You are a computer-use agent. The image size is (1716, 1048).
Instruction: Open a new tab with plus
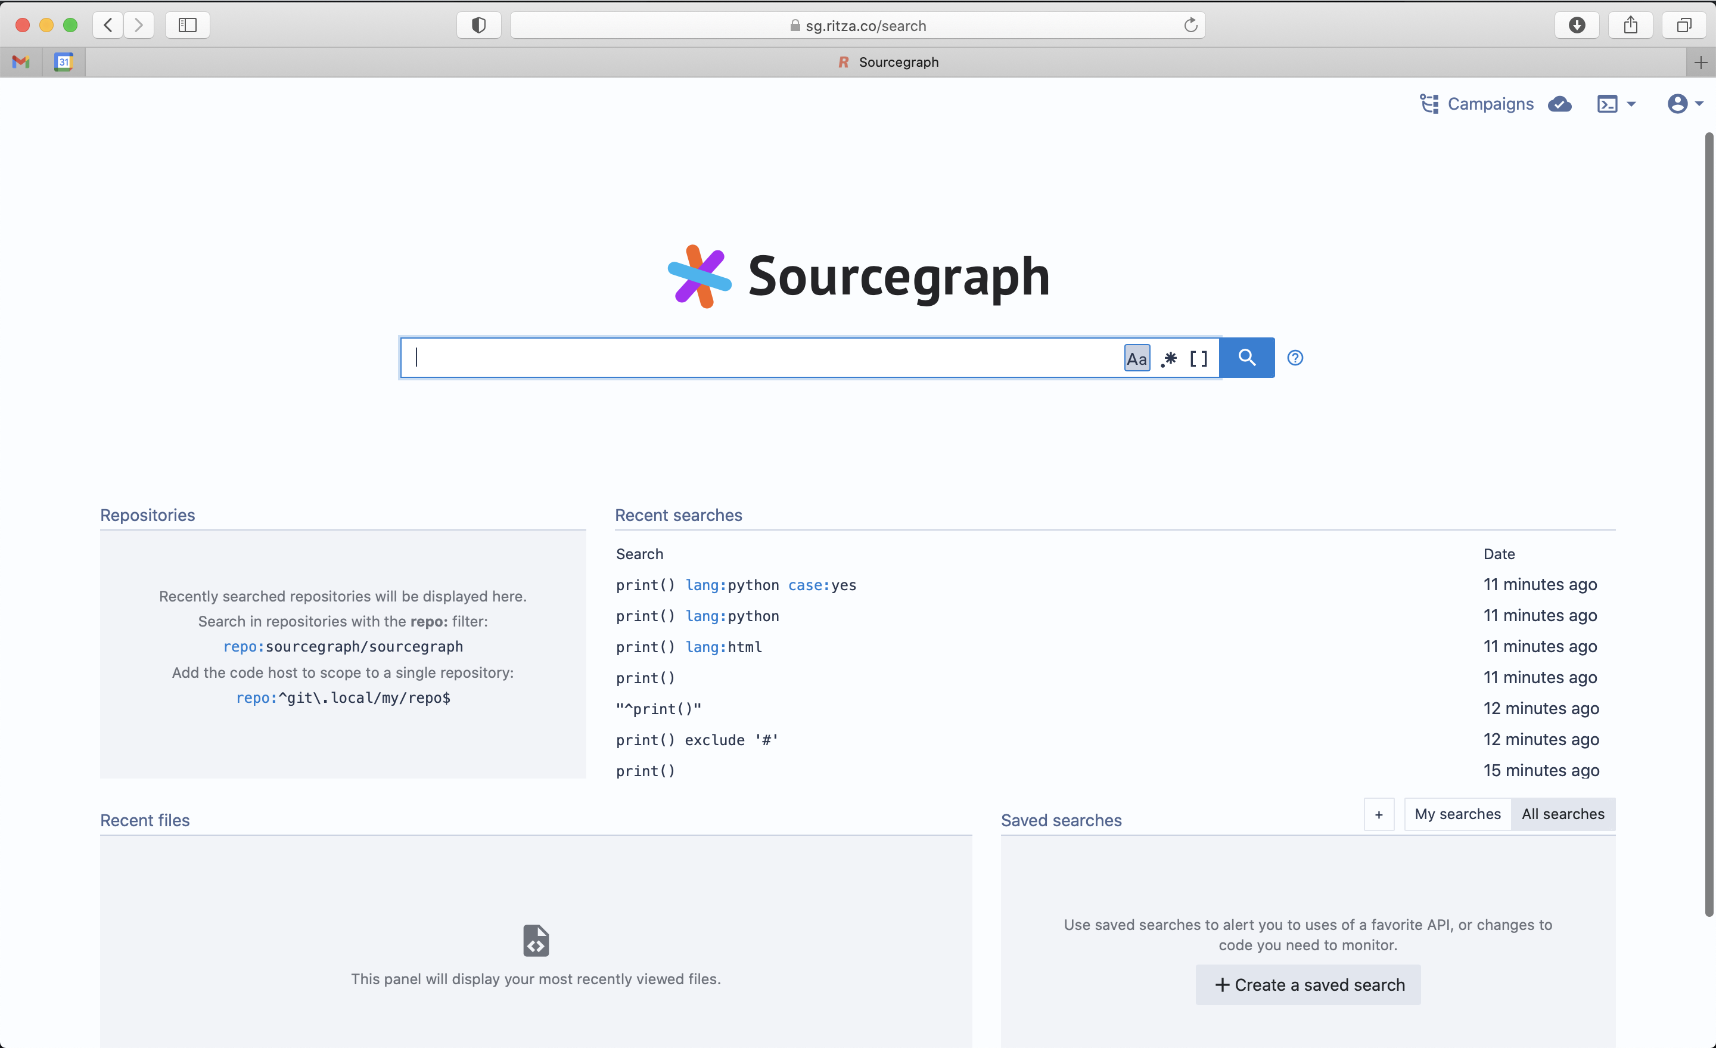pyautogui.click(x=1701, y=62)
